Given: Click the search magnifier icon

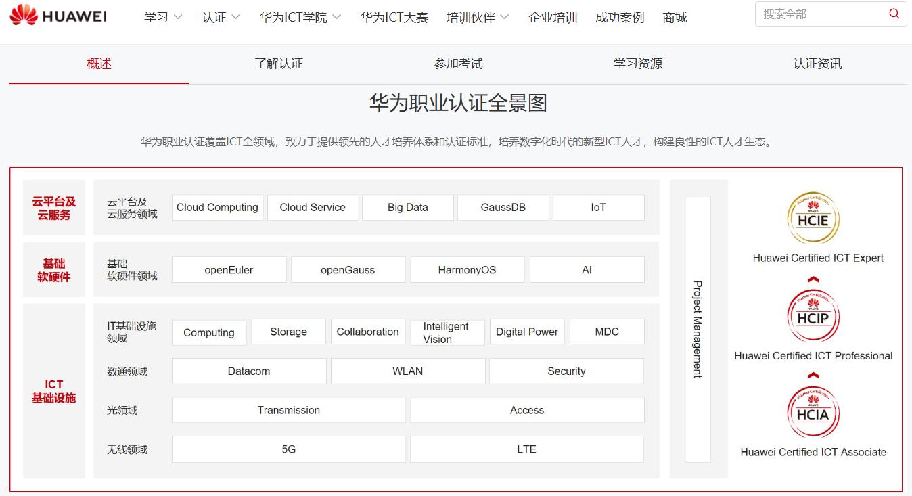Looking at the screenshot, I should coord(894,14).
